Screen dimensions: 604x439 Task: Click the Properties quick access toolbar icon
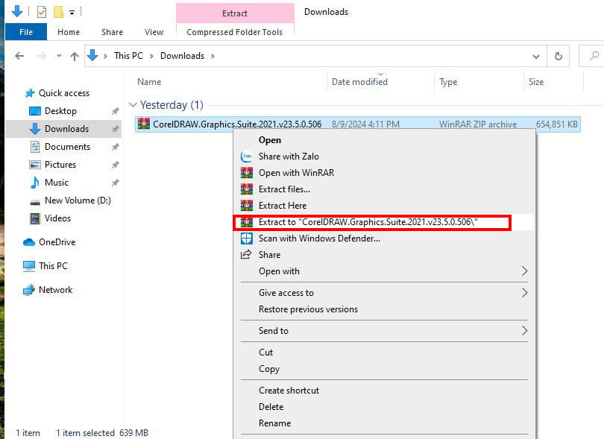[41, 12]
